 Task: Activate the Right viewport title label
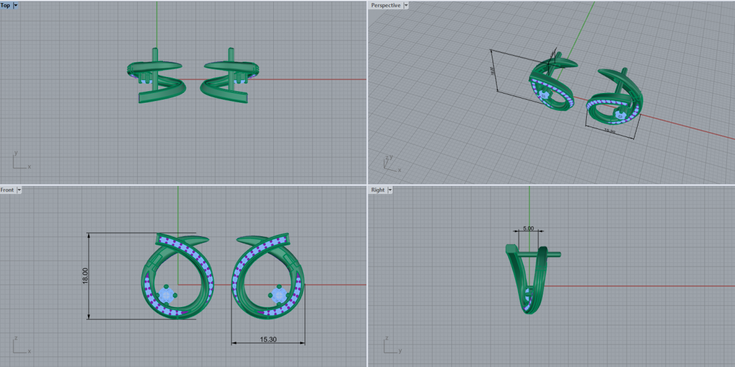[378, 190]
